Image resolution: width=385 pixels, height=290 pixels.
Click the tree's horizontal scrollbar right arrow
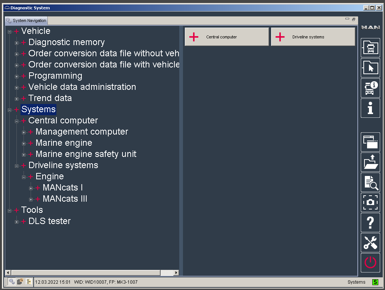(x=176, y=272)
